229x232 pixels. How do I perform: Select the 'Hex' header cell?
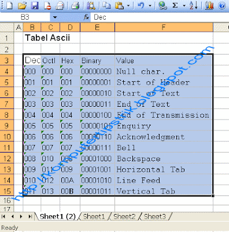click(x=70, y=60)
